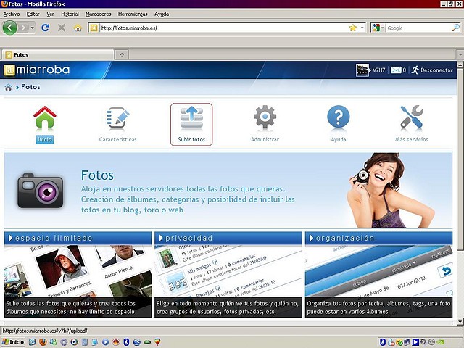Image resolution: width=464 pixels, height=348 pixels.
Task: Expand the organización header
Action: 378,238
